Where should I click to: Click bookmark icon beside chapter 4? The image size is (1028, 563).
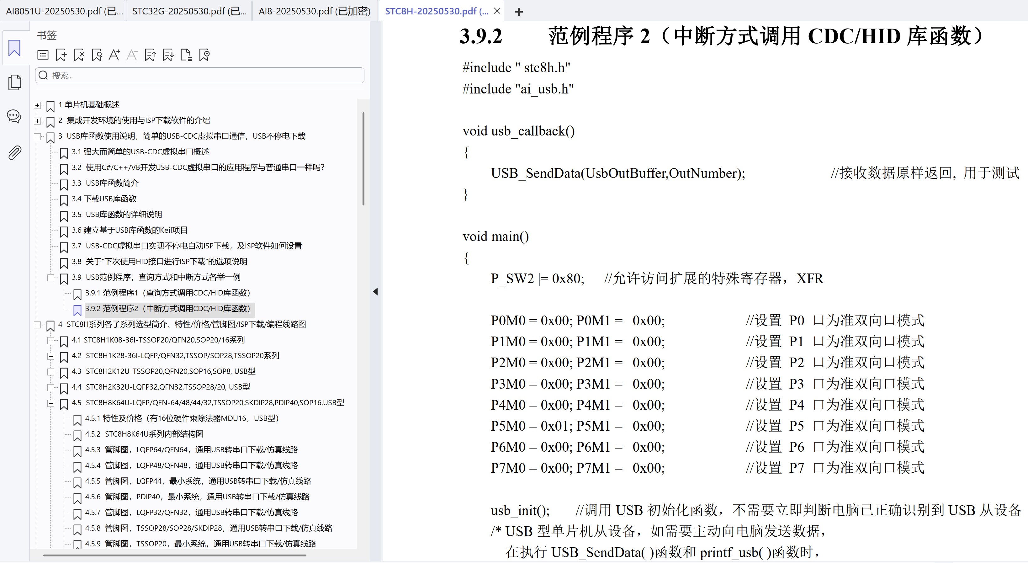[50, 326]
